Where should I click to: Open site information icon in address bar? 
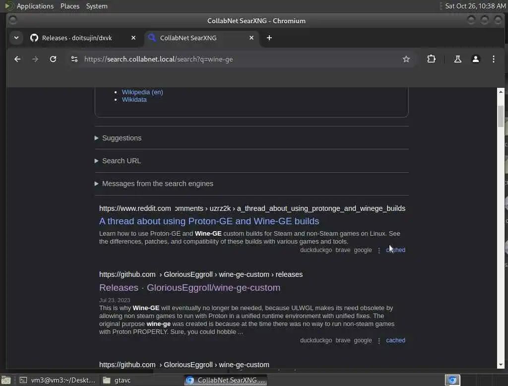[x=74, y=59]
